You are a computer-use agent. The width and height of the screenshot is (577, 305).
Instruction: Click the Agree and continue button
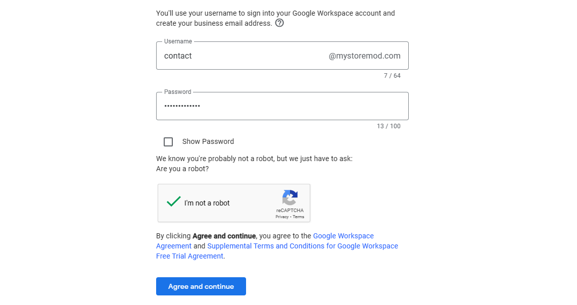click(201, 286)
